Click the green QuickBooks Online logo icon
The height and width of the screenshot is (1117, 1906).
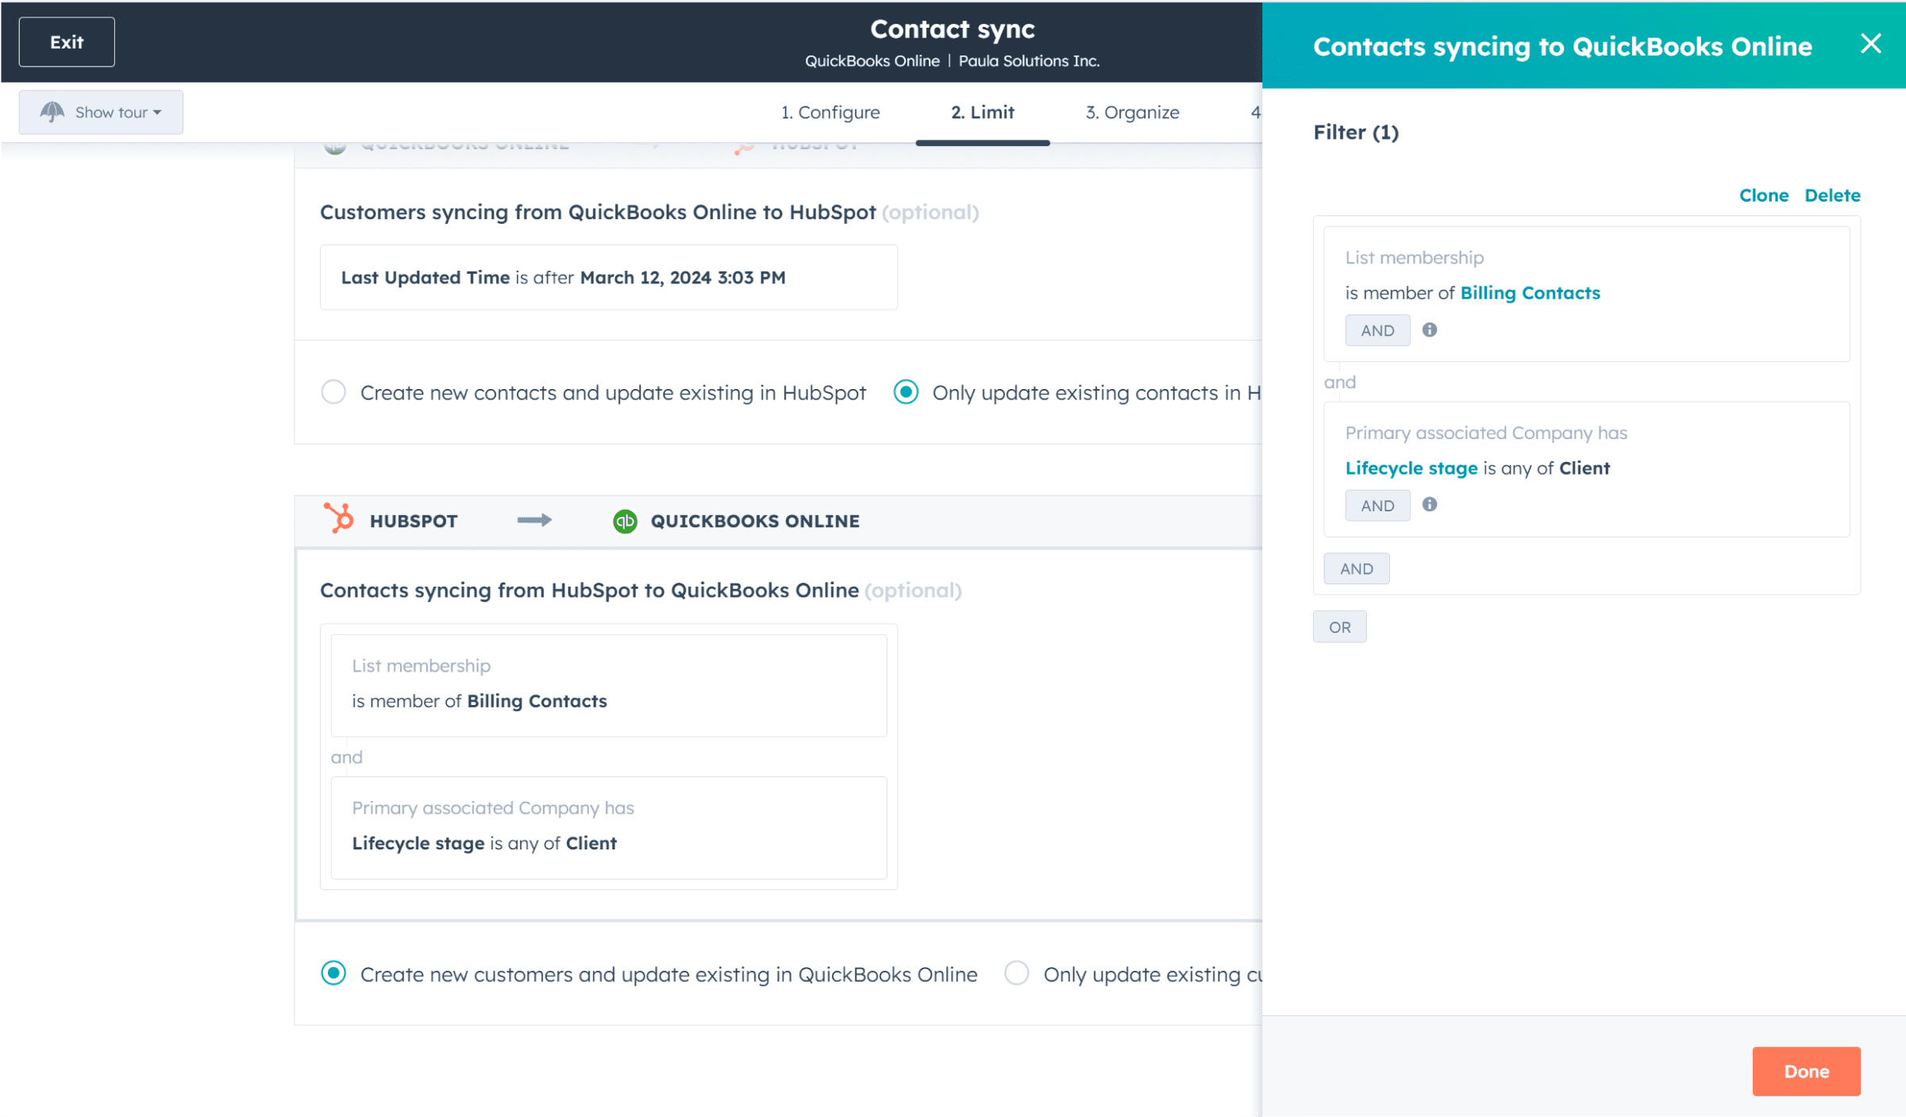tap(625, 521)
